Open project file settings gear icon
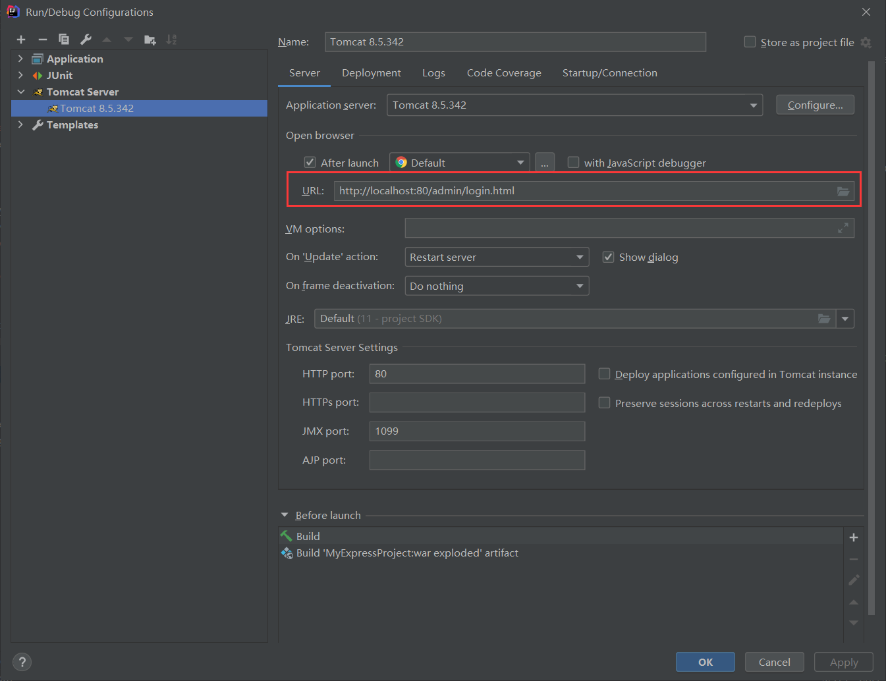 (866, 42)
